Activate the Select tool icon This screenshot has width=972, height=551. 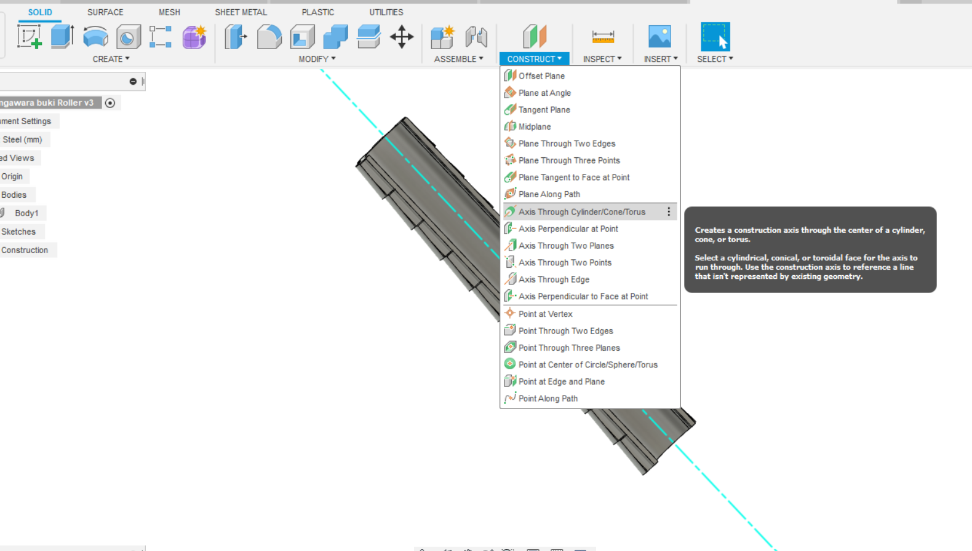715,37
